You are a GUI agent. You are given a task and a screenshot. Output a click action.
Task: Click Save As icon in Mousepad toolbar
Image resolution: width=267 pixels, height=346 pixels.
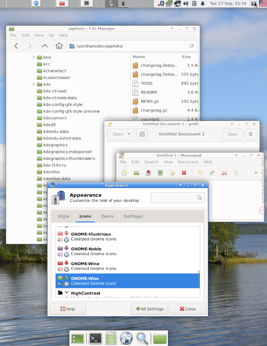point(160,173)
